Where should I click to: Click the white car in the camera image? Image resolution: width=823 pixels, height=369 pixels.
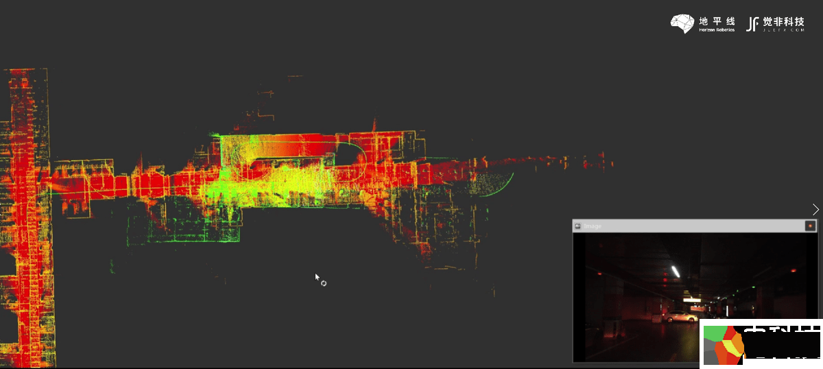tap(679, 317)
